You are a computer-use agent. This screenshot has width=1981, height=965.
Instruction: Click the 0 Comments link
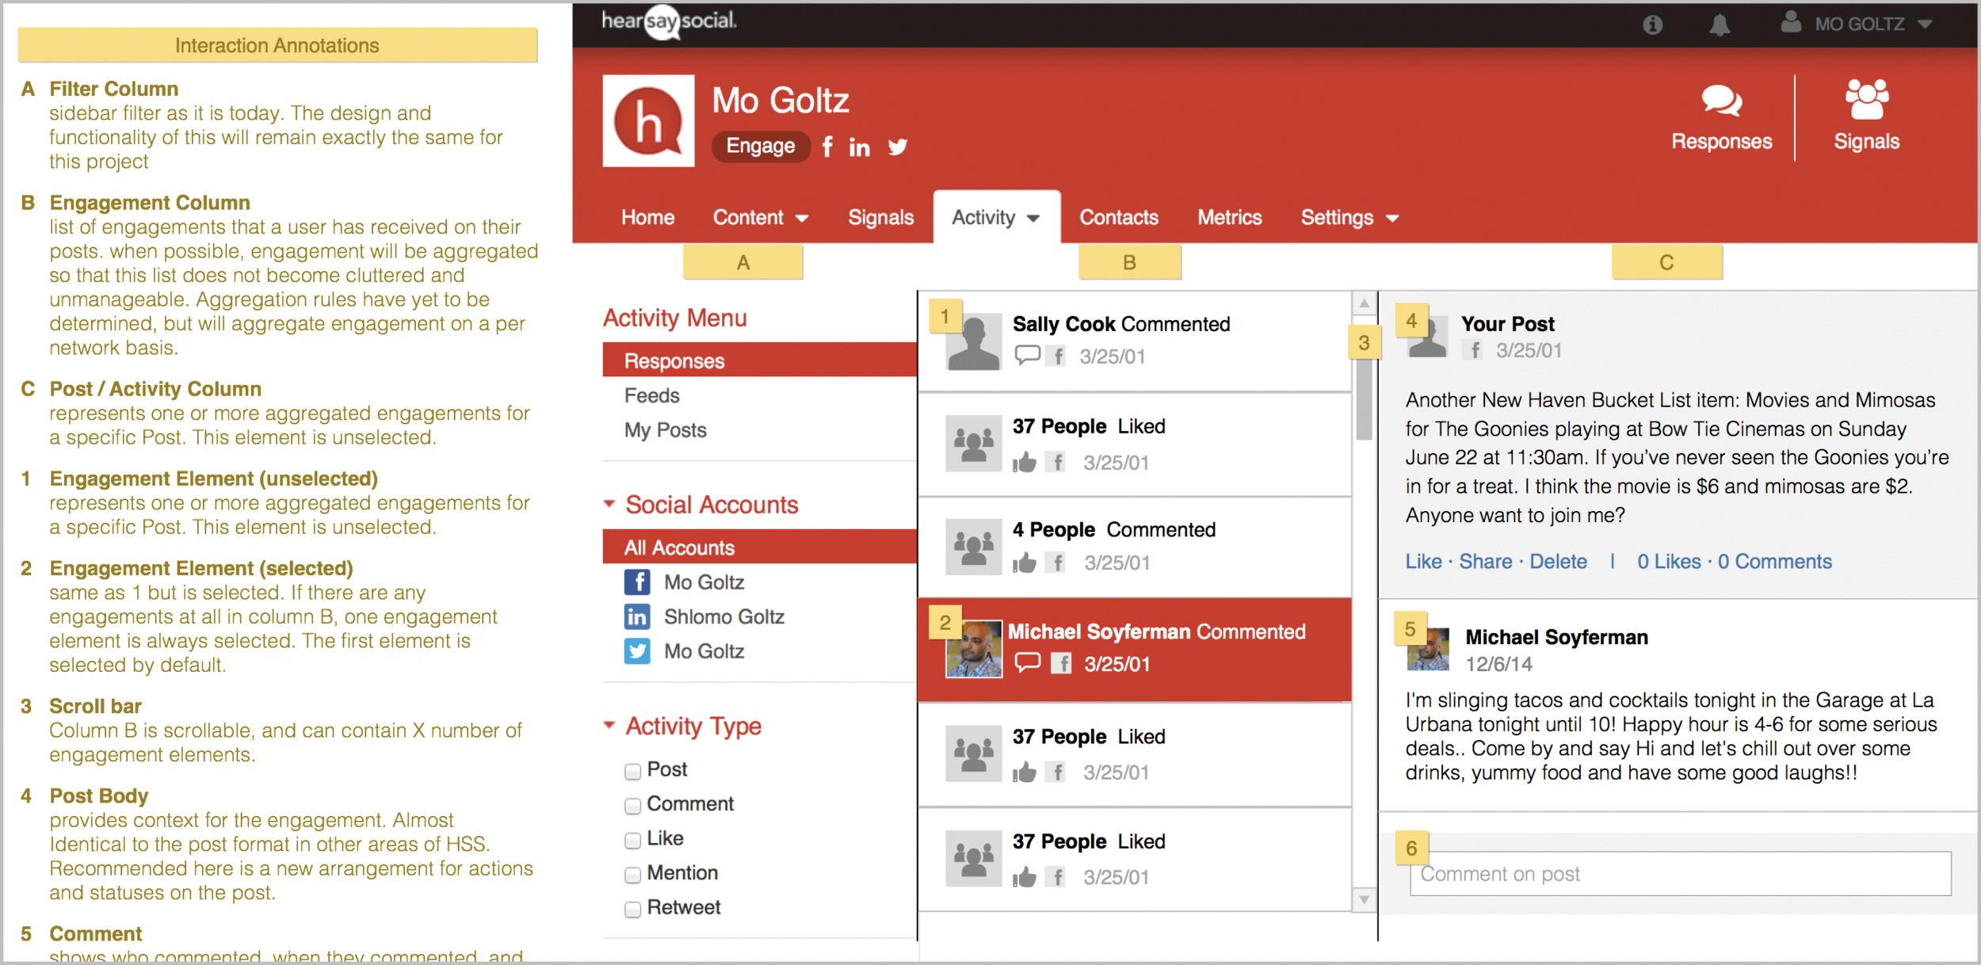point(1774,561)
